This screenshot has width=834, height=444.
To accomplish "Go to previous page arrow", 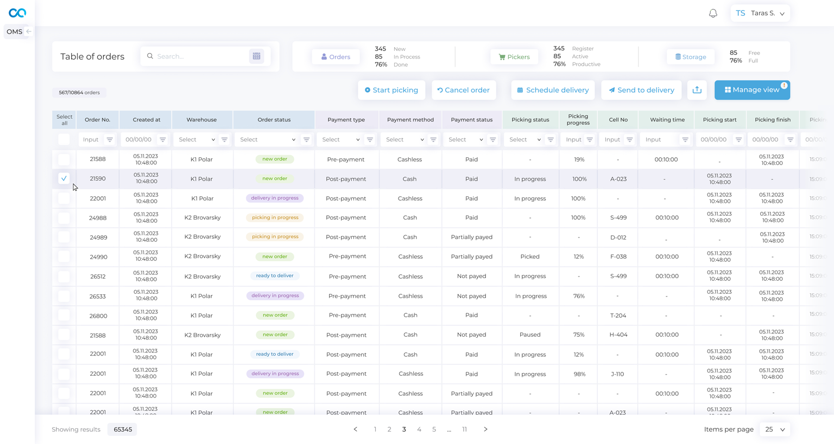I will pyautogui.click(x=356, y=429).
